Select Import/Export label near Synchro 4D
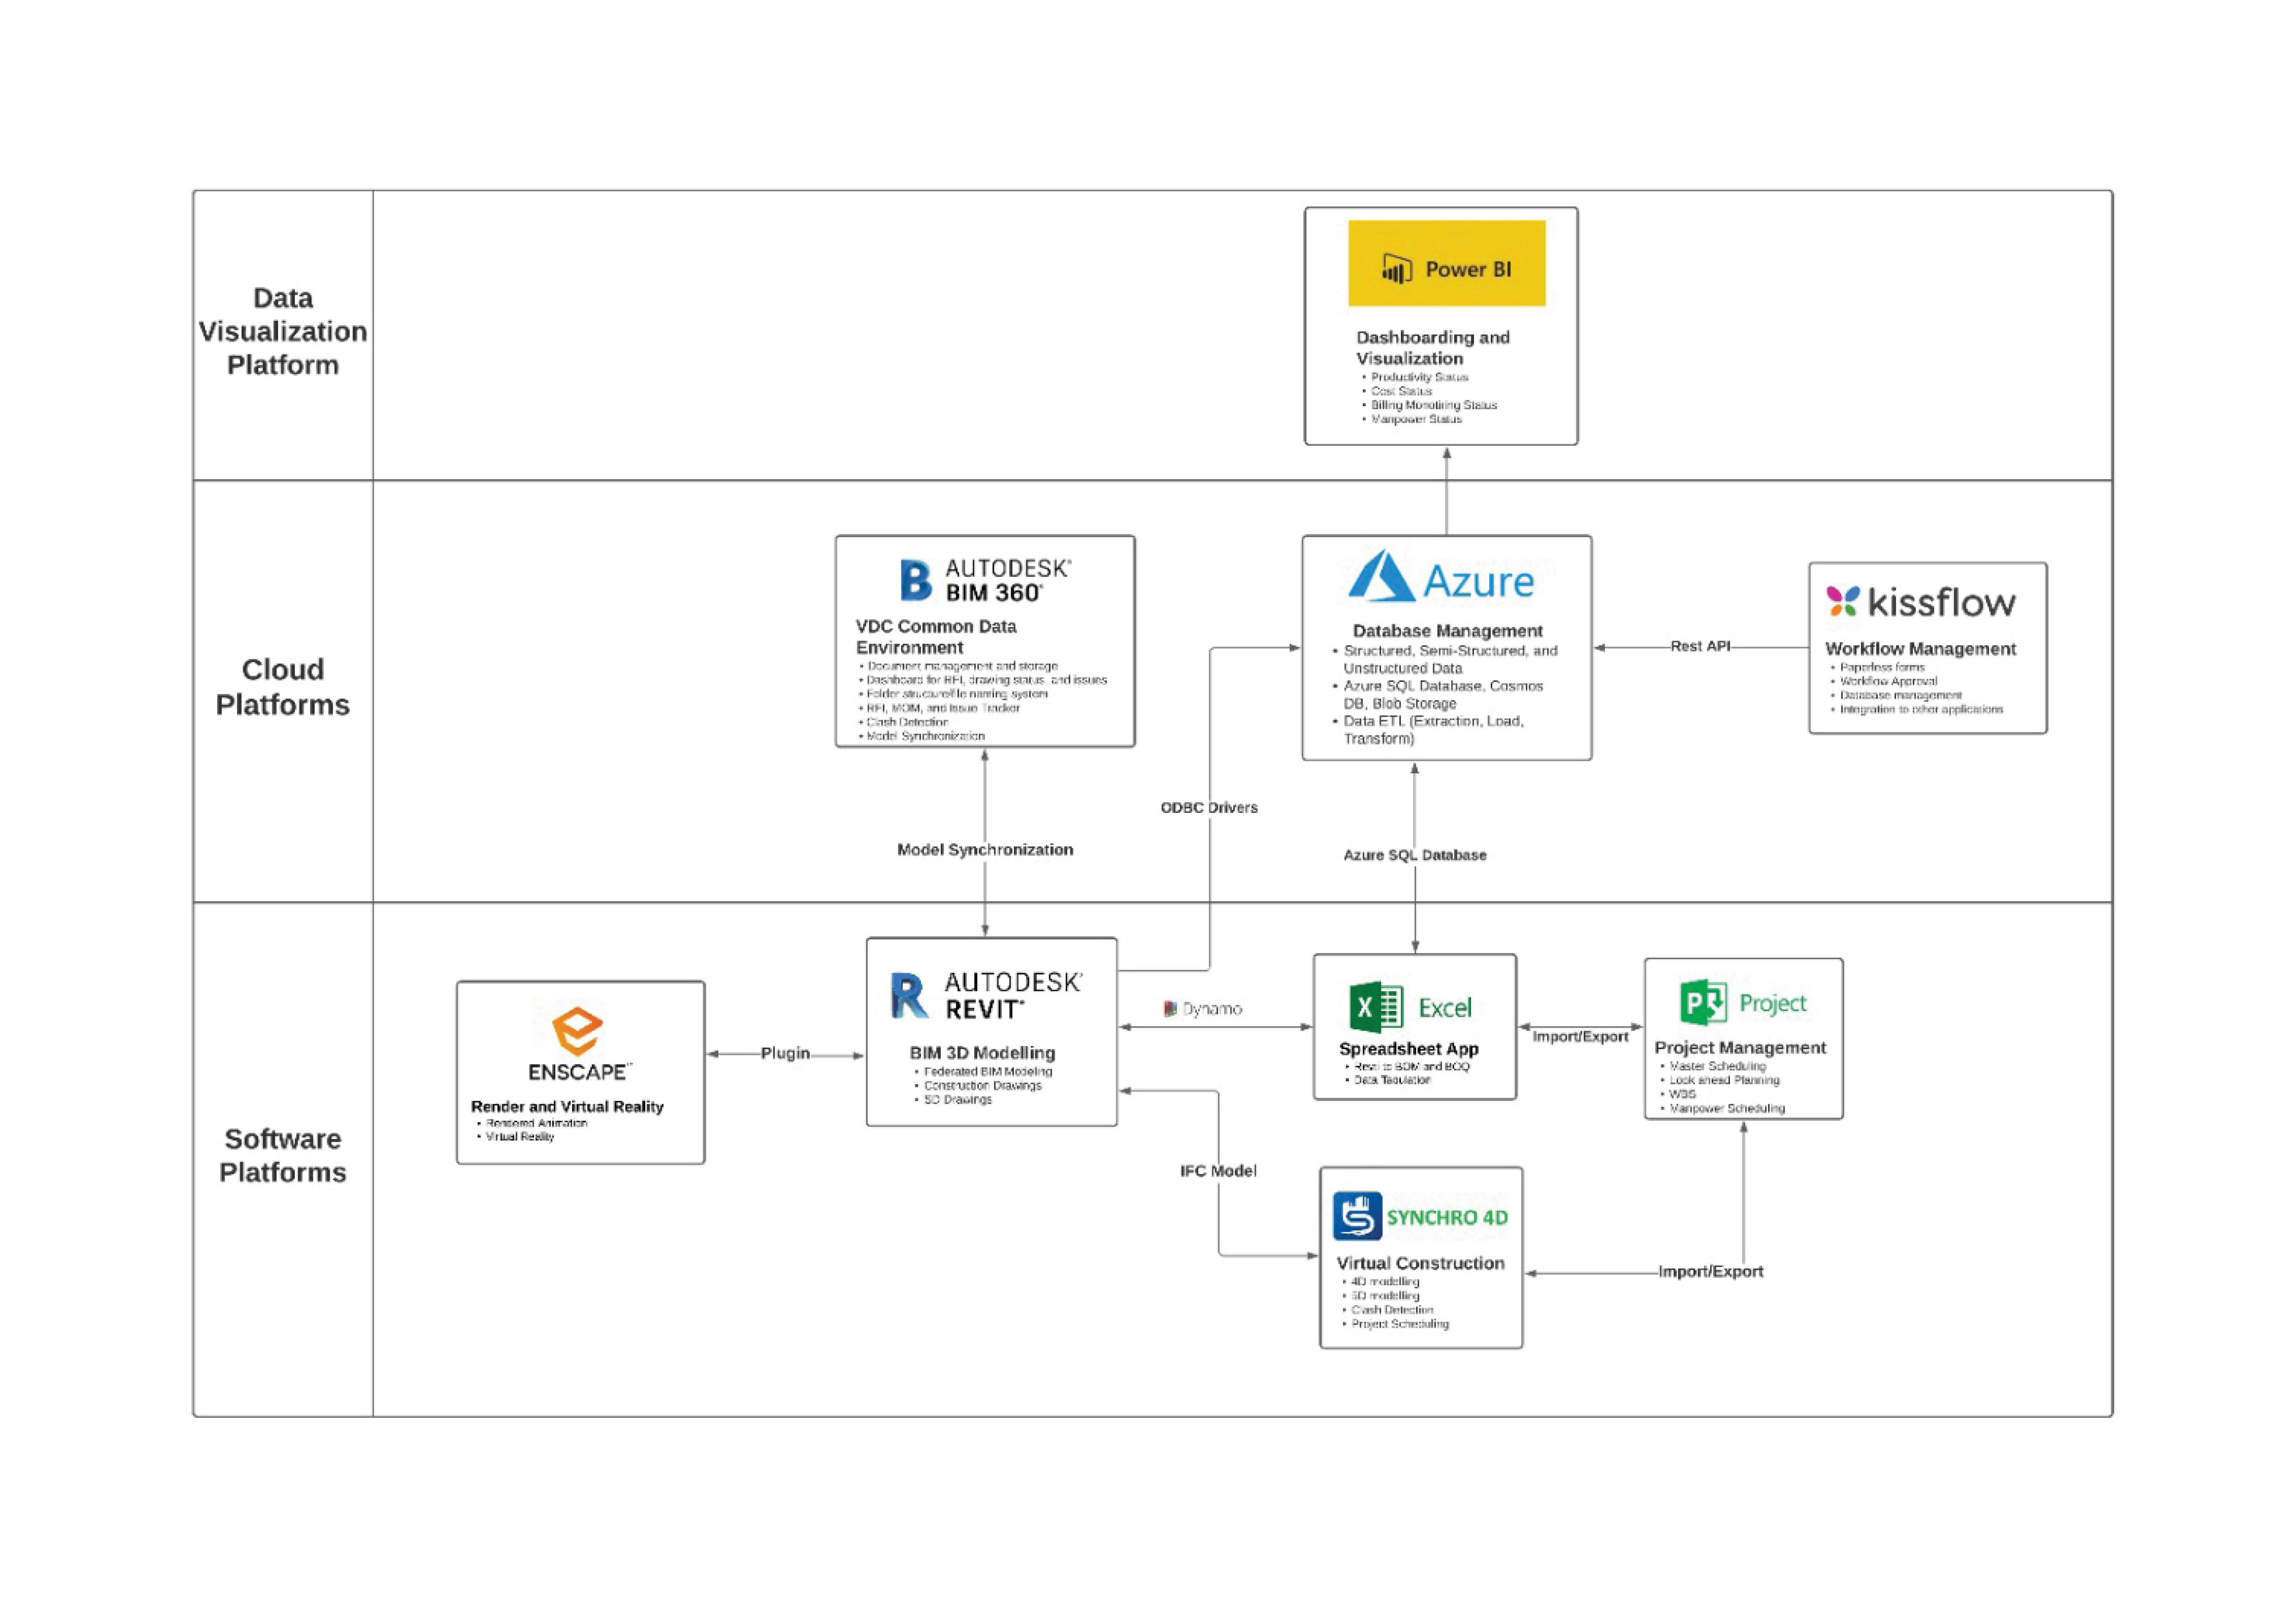 [x=1710, y=1272]
